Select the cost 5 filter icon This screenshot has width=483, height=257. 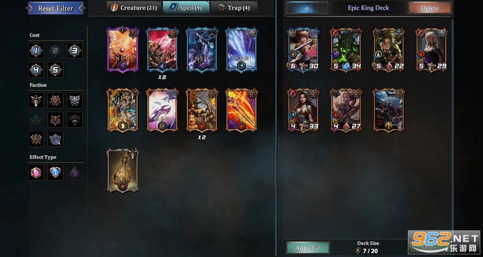(x=55, y=70)
